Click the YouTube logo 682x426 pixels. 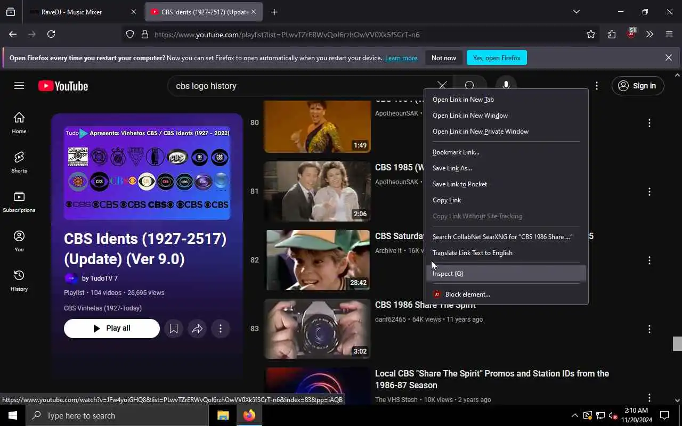tap(63, 86)
